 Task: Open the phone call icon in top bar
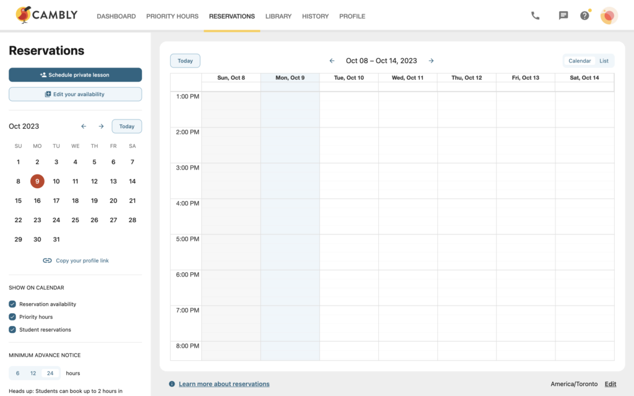[x=535, y=15]
